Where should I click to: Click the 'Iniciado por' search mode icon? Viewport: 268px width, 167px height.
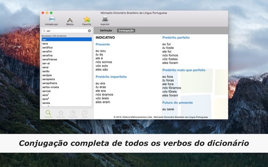52,19
